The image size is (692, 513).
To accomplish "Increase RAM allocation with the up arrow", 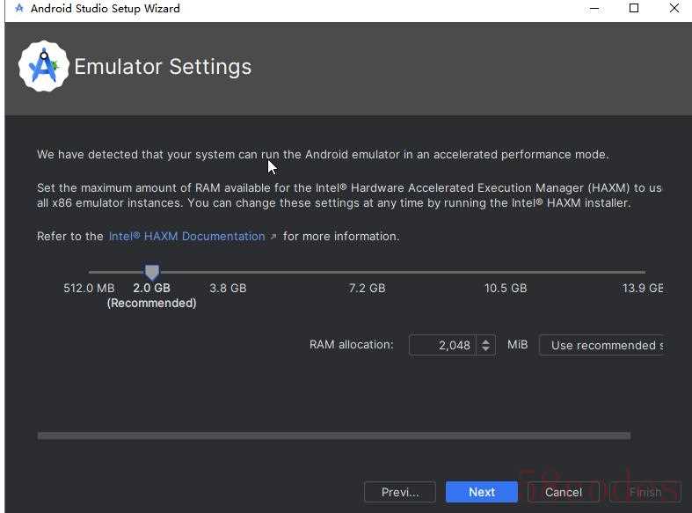I will [x=486, y=341].
